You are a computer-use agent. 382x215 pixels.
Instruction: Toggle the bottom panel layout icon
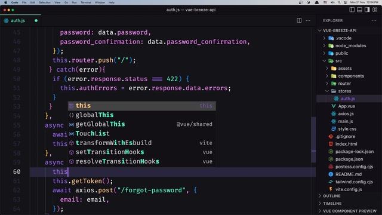[359, 10]
